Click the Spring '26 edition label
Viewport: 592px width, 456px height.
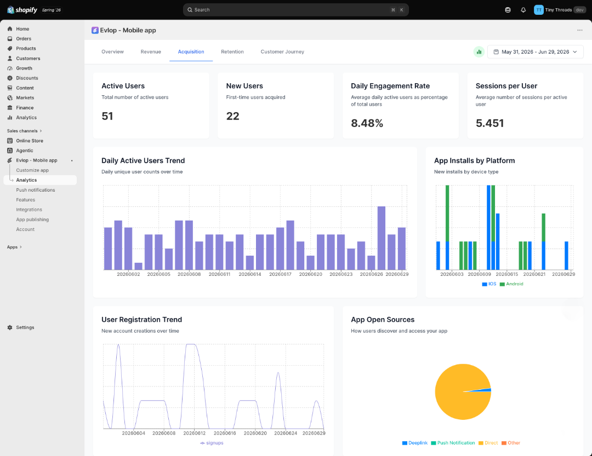pyautogui.click(x=52, y=10)
